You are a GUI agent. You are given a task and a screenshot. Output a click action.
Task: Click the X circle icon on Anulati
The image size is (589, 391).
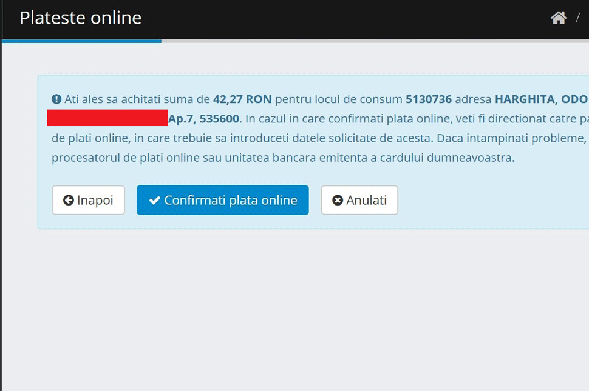pos(338,201)
